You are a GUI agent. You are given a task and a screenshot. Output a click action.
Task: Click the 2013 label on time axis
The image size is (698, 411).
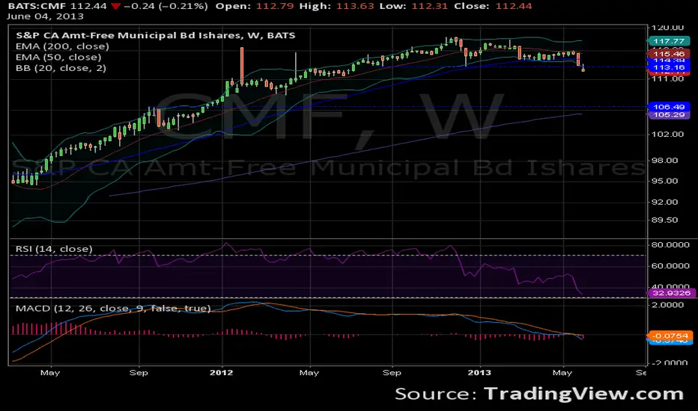click(x=479, y=372)
